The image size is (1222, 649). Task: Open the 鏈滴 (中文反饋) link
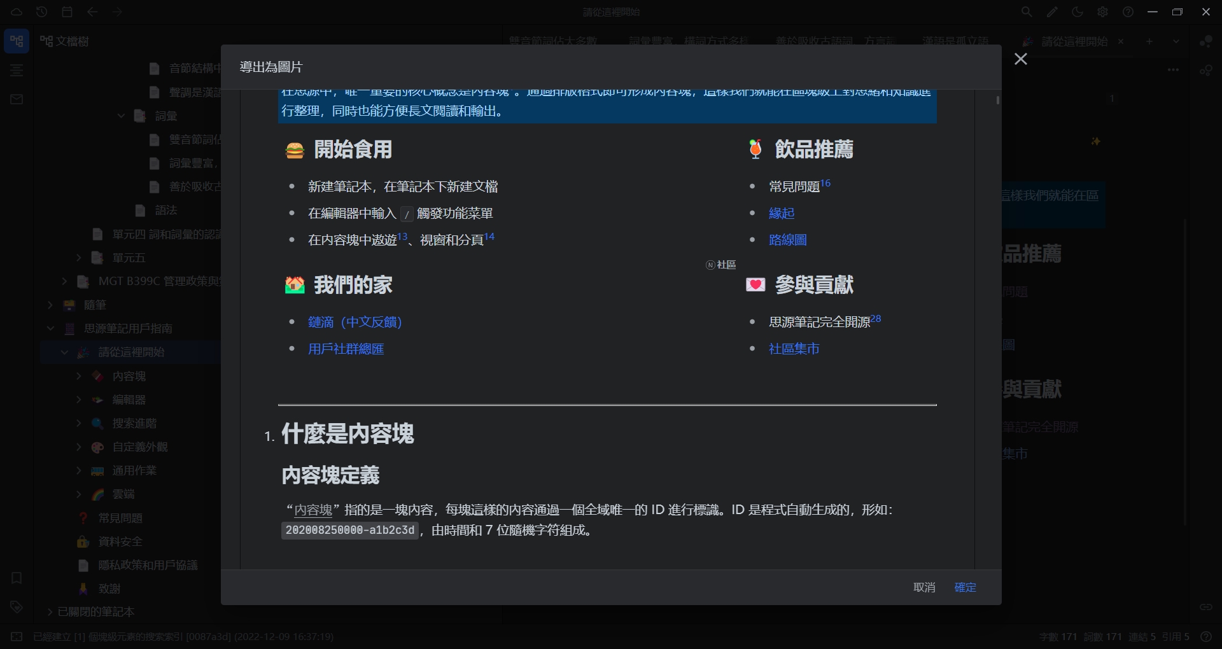click(x=355, y=322)
